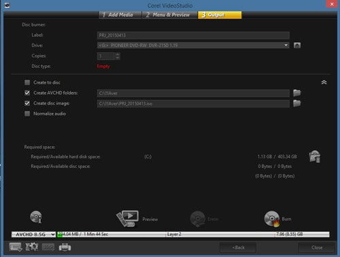Click the printer icon in bottom toolbar

click(x=65, y=247)
